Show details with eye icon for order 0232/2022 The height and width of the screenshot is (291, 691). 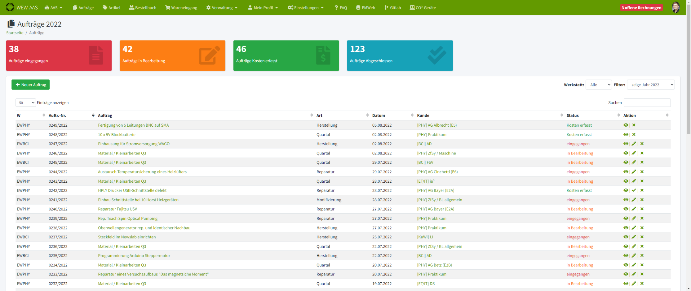point(626,284)
